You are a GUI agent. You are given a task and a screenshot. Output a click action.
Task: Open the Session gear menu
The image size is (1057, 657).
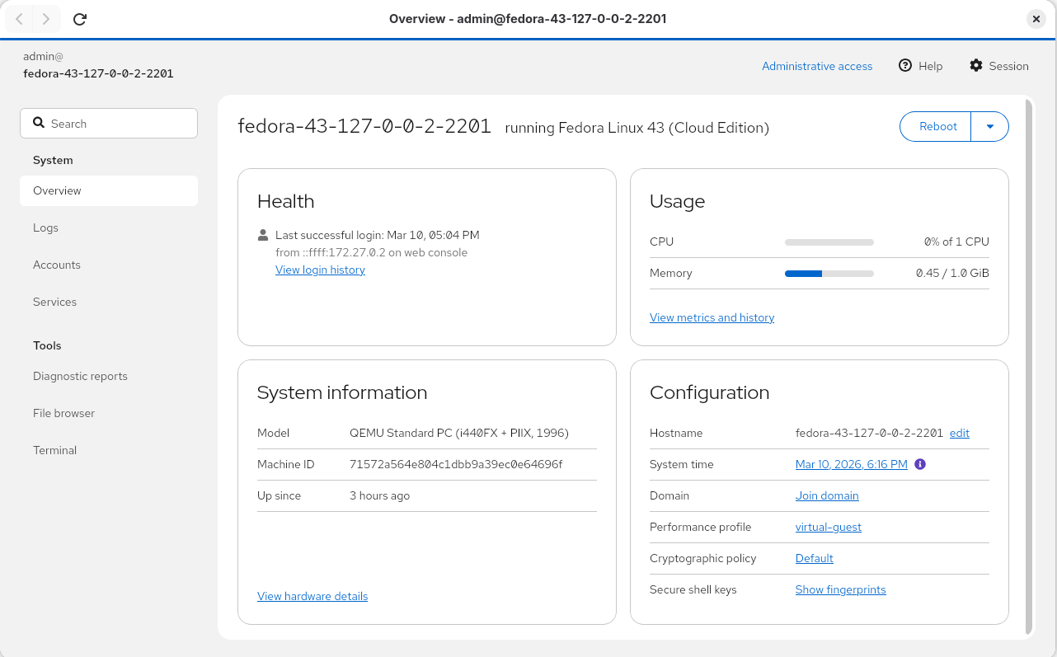coord(976,65)
